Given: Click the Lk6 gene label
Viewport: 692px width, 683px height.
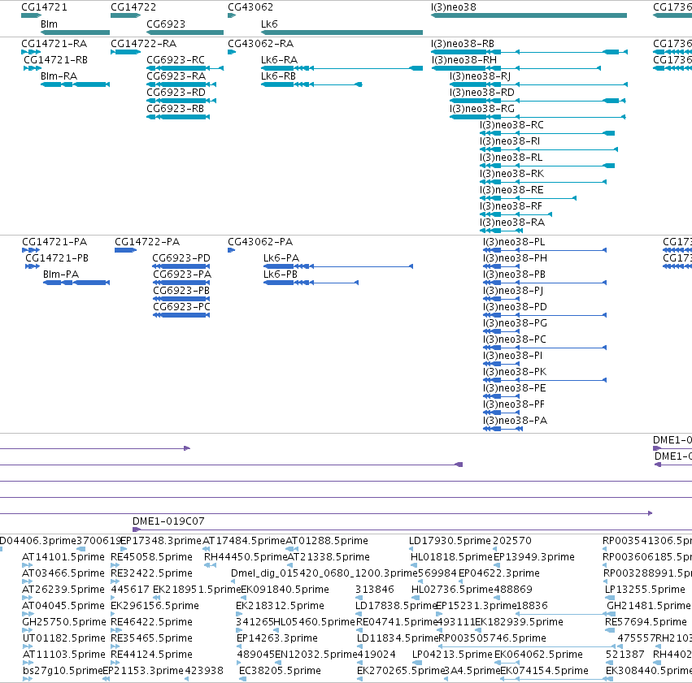Looking at the screenshot, I should 269,24.
